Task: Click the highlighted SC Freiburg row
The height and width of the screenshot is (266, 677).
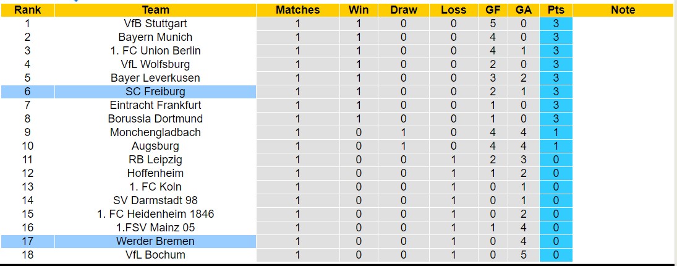Action: pyautogui.click(x=155, y=92)
